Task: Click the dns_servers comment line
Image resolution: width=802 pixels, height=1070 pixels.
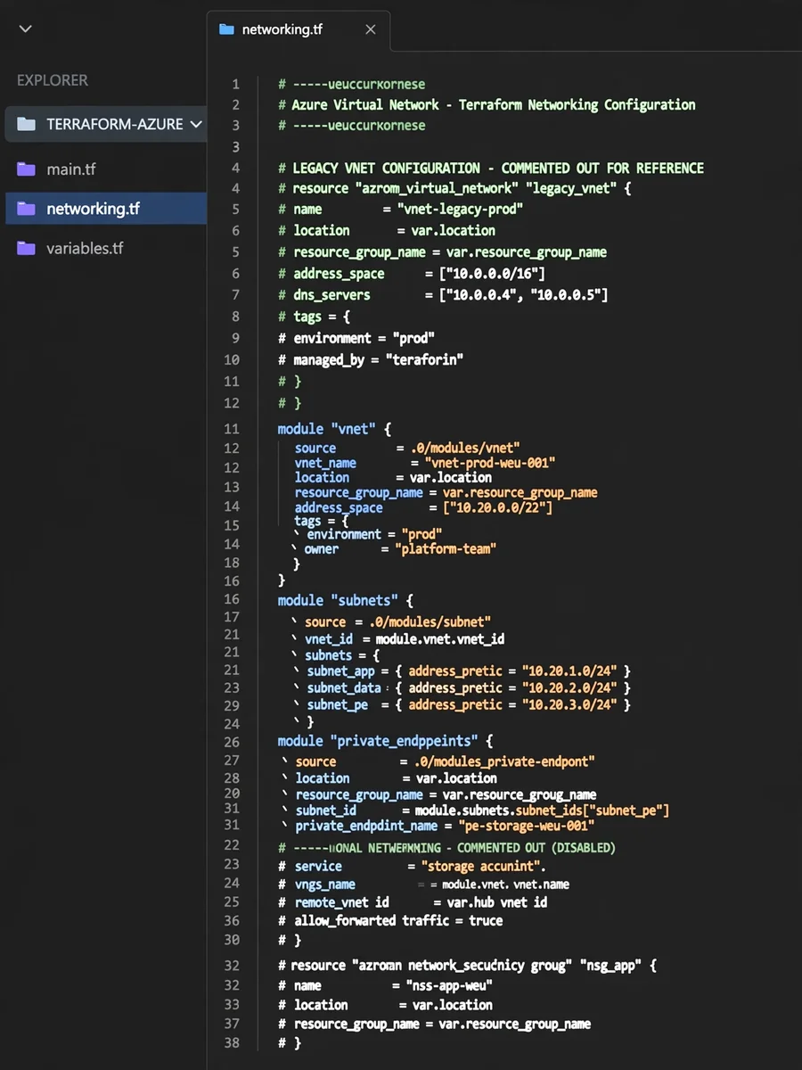Action: (x=443, y=295)
